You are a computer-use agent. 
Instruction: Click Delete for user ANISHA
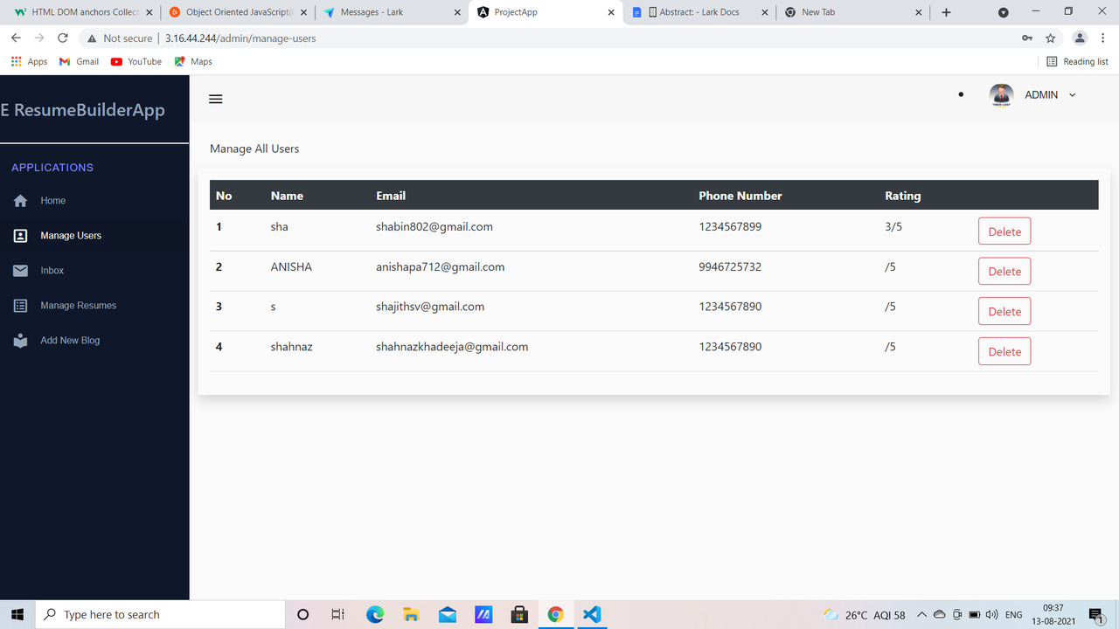[x=1004, y=271]
